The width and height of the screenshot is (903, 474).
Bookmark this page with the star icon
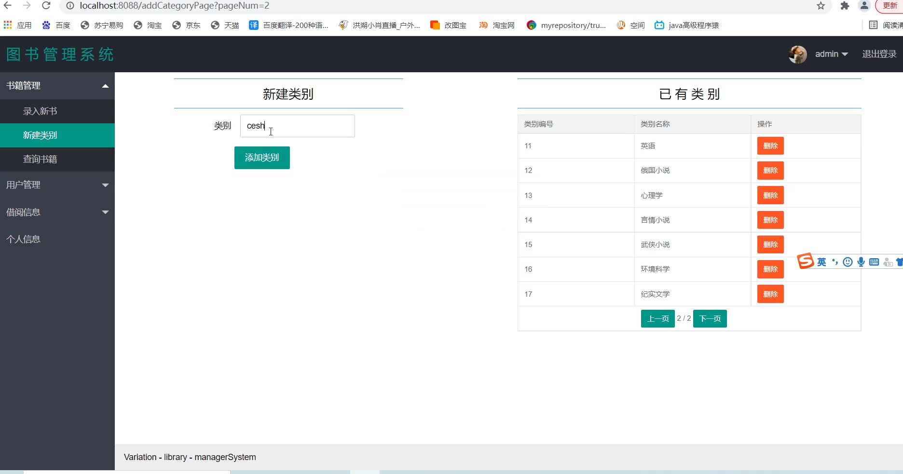[821, 6]
